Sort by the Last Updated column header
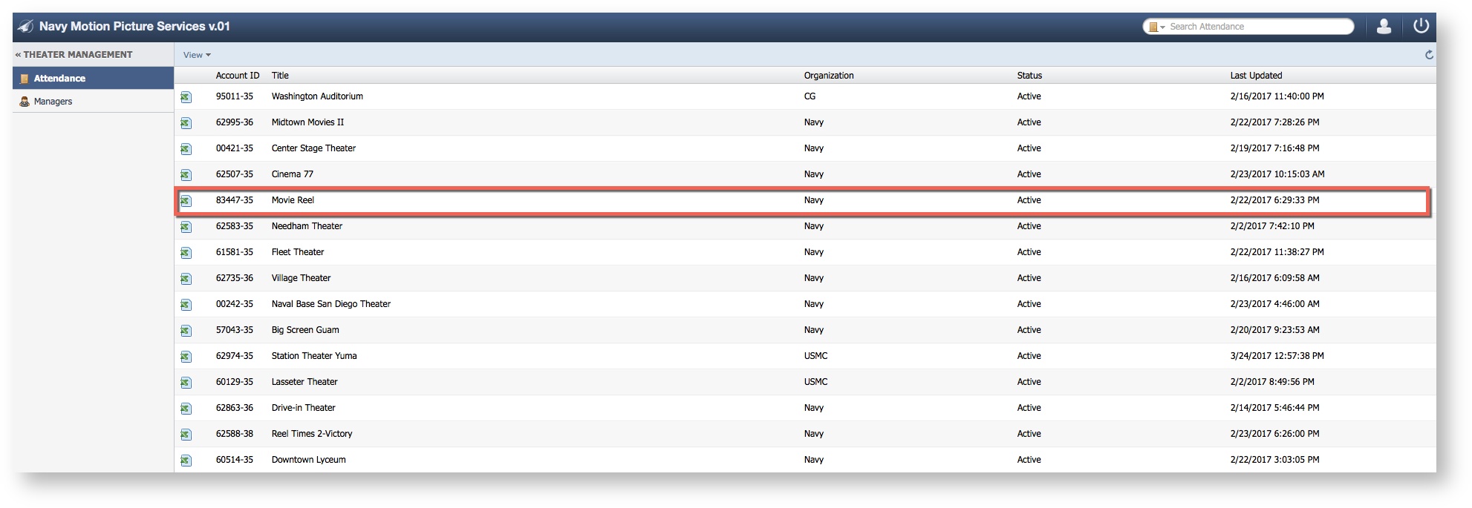The image size is (1472, 508). [1256, 76]
